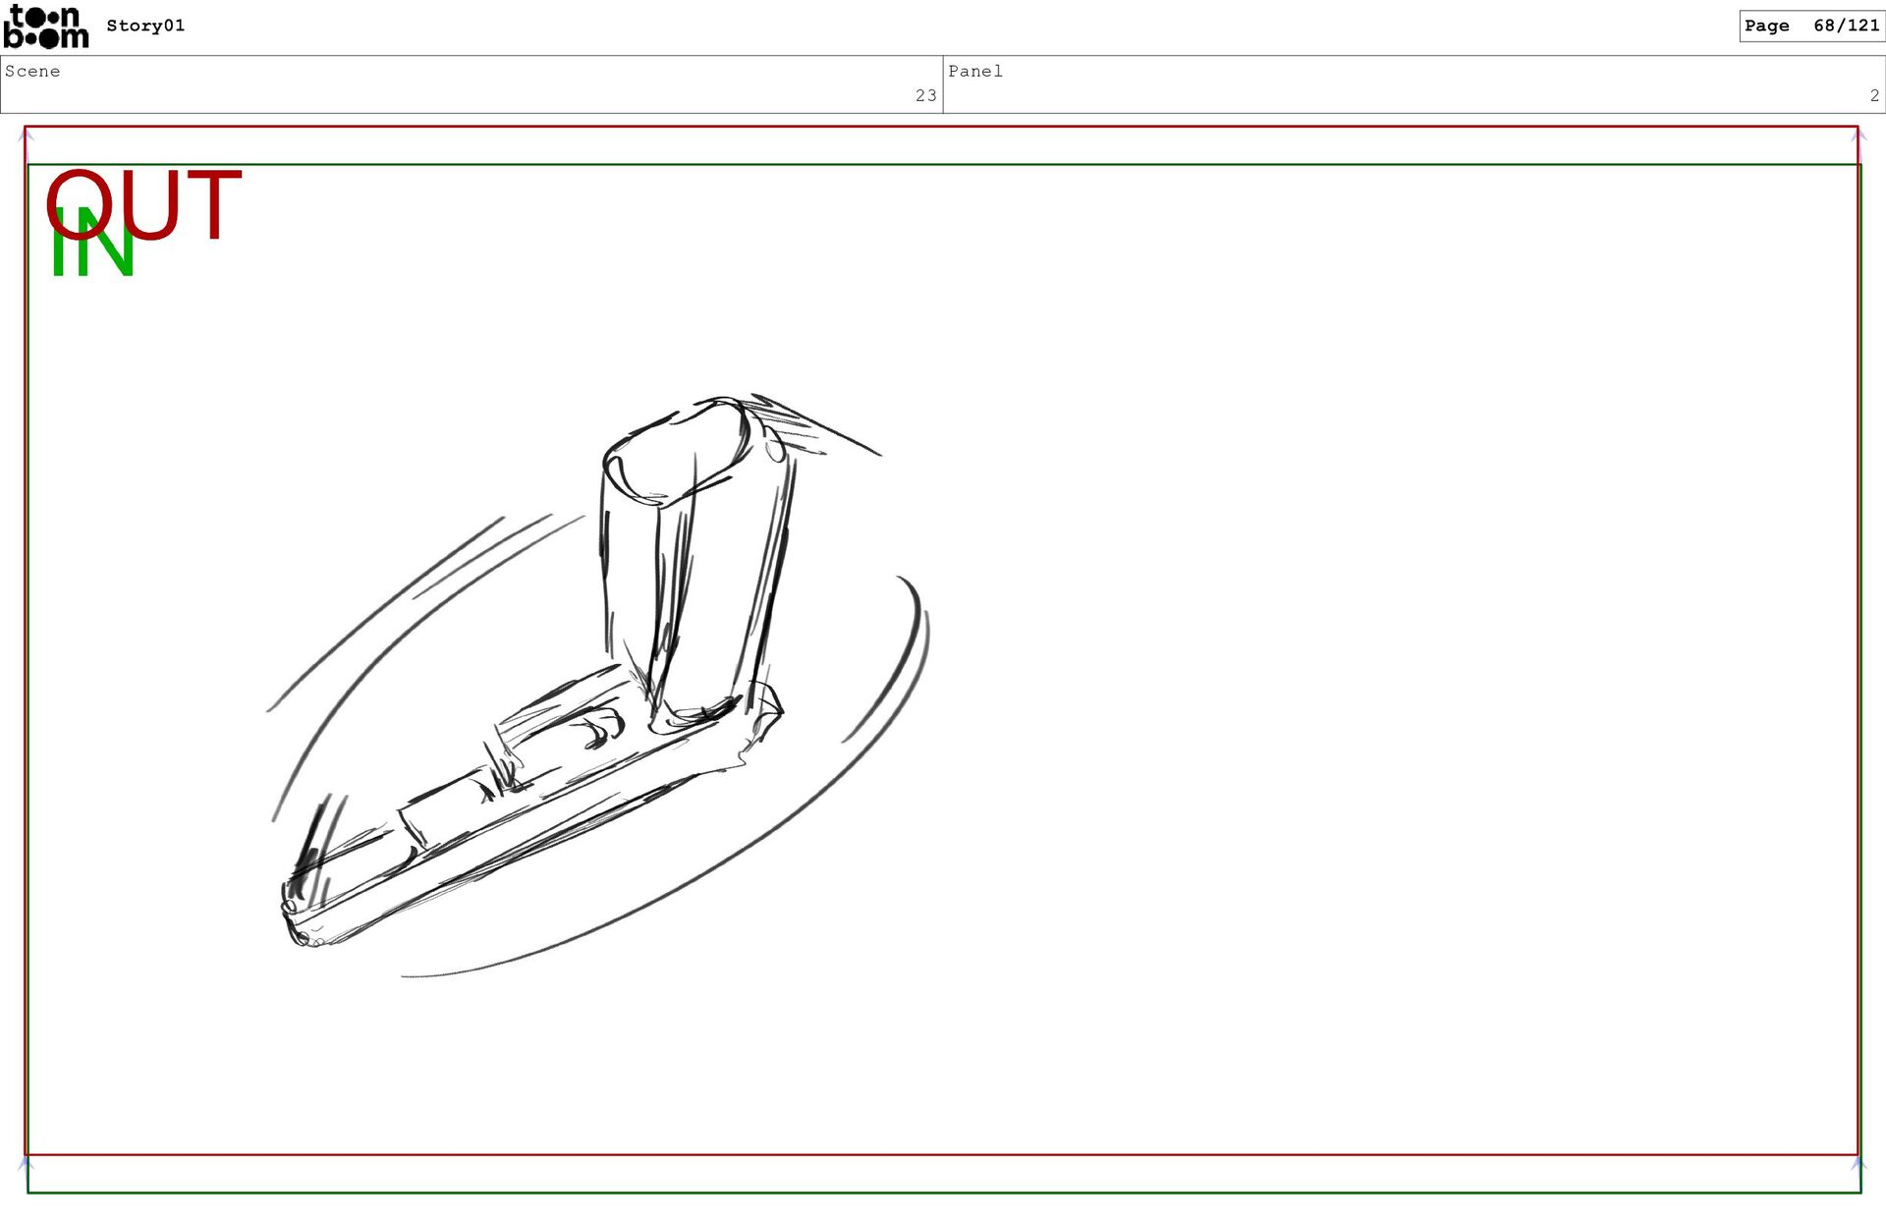This screenshot has width=1886, height=1220.
Task: Click the top-right camera corner arrow
Action: (1858, 136)
